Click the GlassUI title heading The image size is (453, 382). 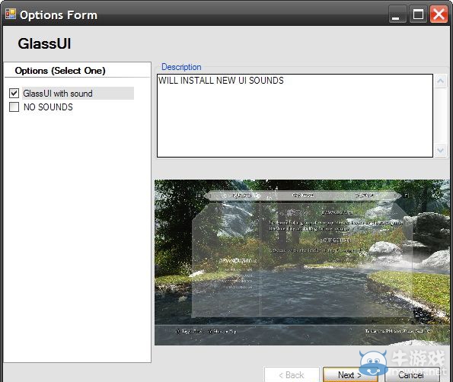[44, 43]
